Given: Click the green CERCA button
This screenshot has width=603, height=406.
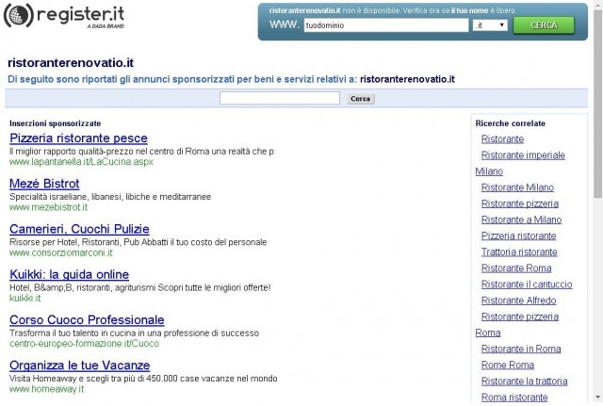Looking at the screenshot, I should tap(544, 25).
